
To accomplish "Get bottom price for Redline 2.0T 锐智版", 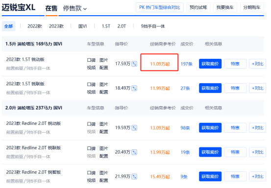I will (210, 176).
